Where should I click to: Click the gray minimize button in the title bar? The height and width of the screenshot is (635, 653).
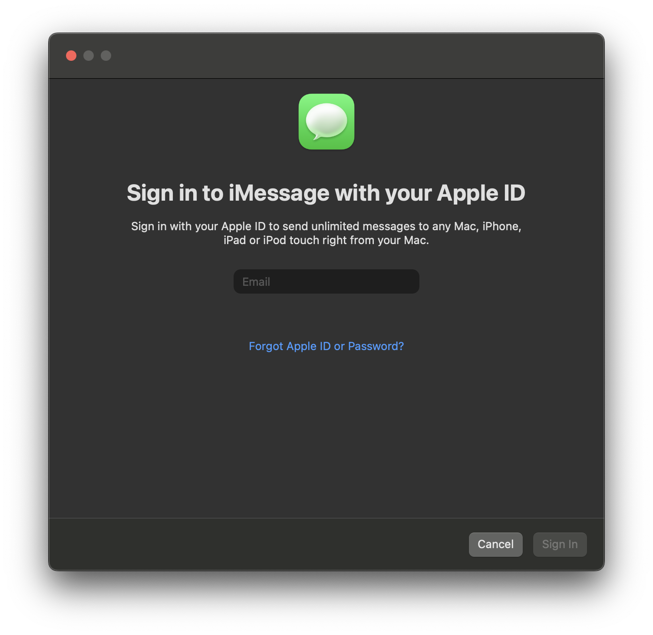(x=89, y=56)
